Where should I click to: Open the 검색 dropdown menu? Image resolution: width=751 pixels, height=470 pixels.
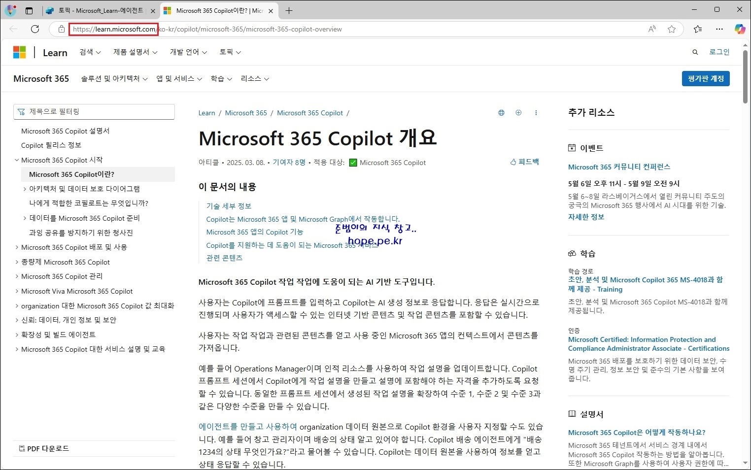[90, 52]
